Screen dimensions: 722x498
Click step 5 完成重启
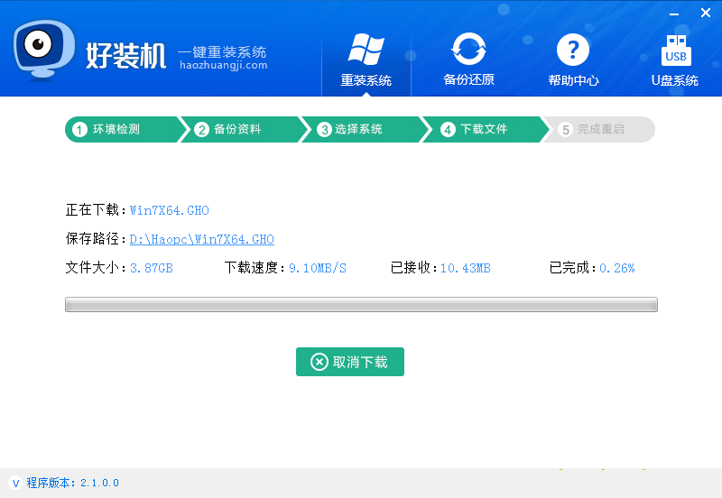point(599,129)
